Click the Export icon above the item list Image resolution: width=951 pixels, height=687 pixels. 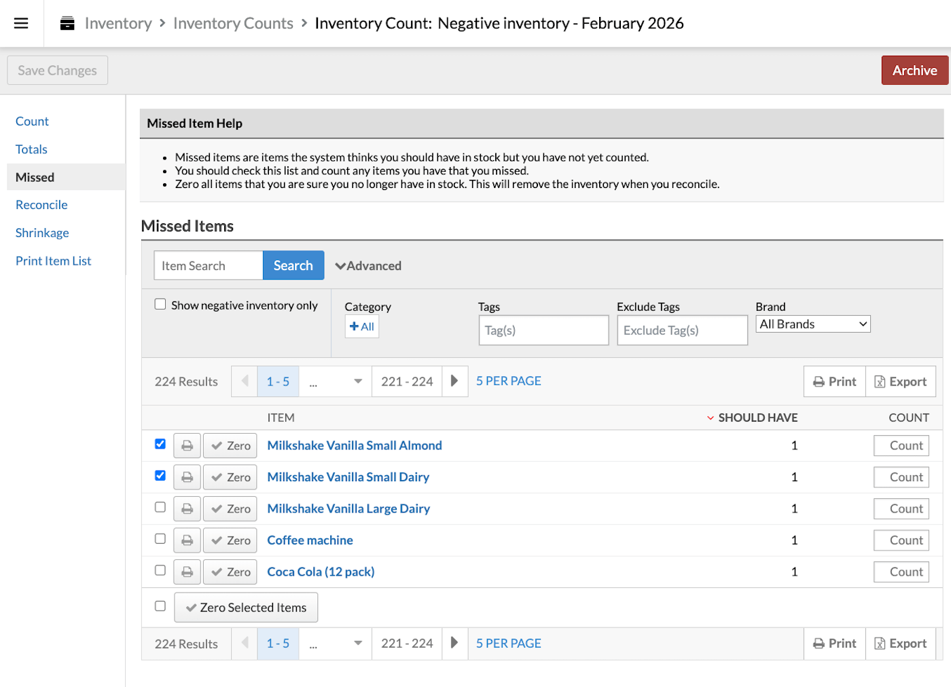pyautogui.click(x=900, y=381)
